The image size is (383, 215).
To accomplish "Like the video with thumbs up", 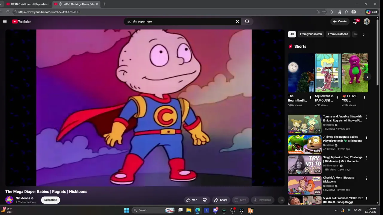I will [191, 200].
